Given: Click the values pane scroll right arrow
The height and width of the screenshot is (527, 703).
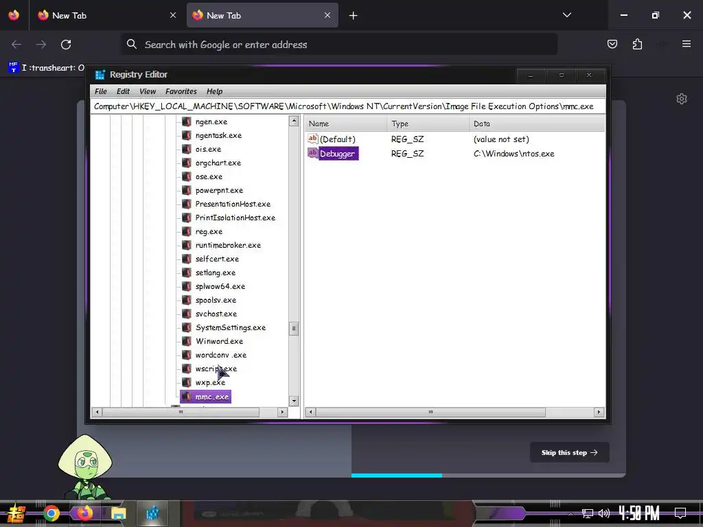Looking at the screenshot, I should point(599,412).
